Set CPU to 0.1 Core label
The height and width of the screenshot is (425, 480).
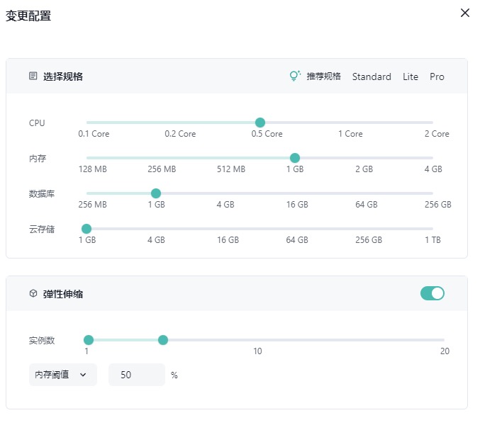[94, 134]
